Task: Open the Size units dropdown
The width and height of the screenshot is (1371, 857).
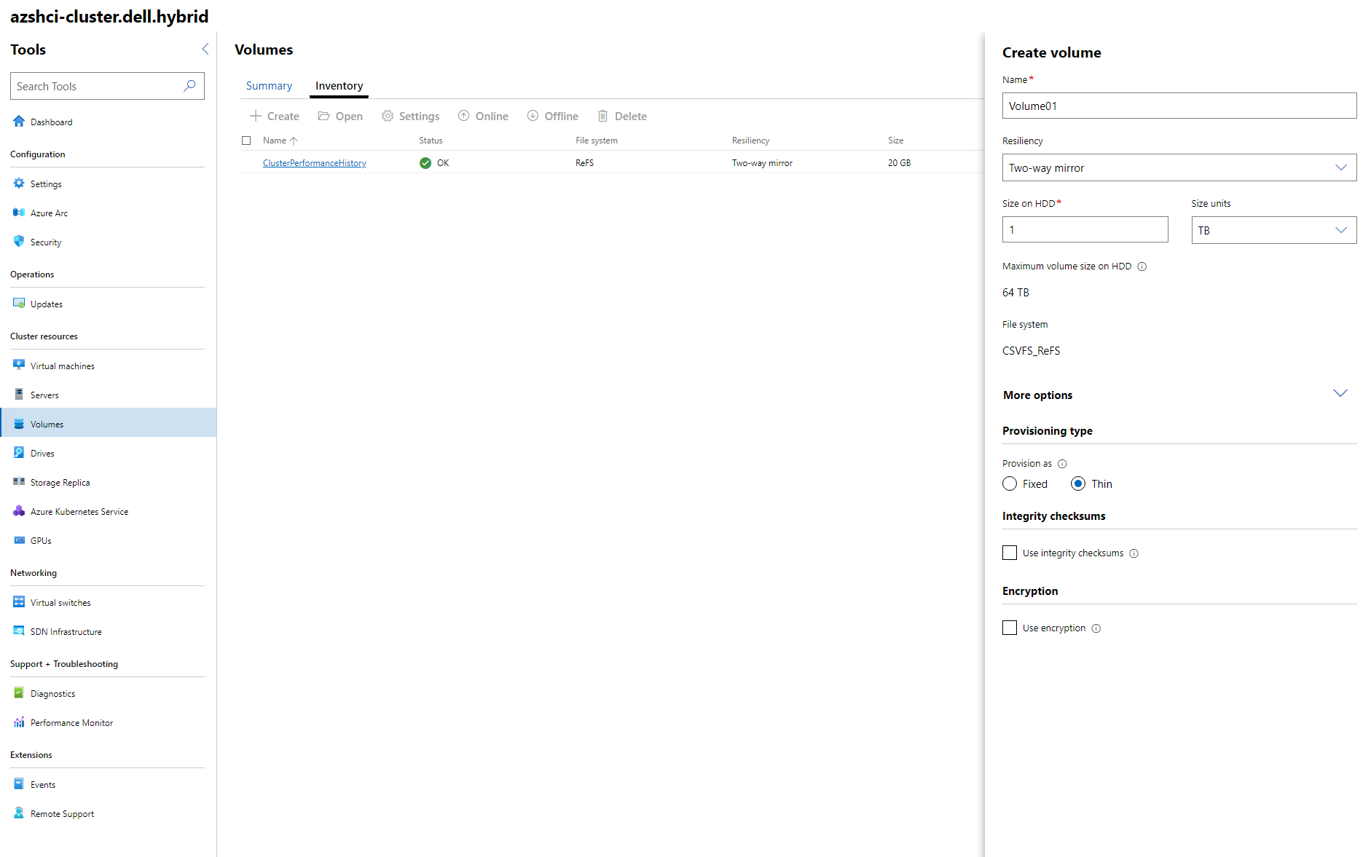Action: click(1273, 231)
